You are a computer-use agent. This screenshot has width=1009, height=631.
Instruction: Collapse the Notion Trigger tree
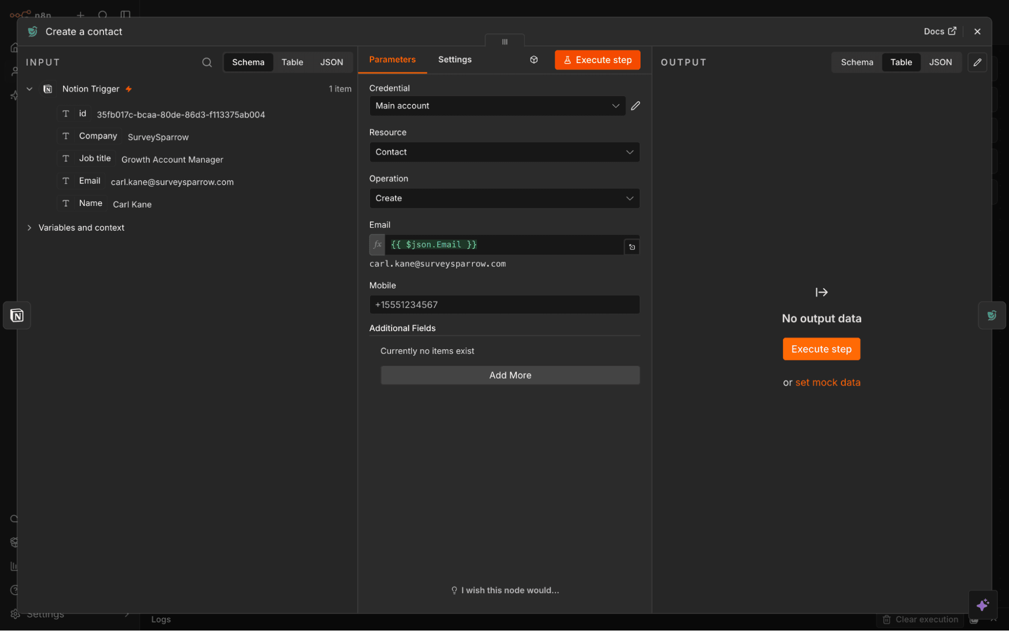point(29,89)
